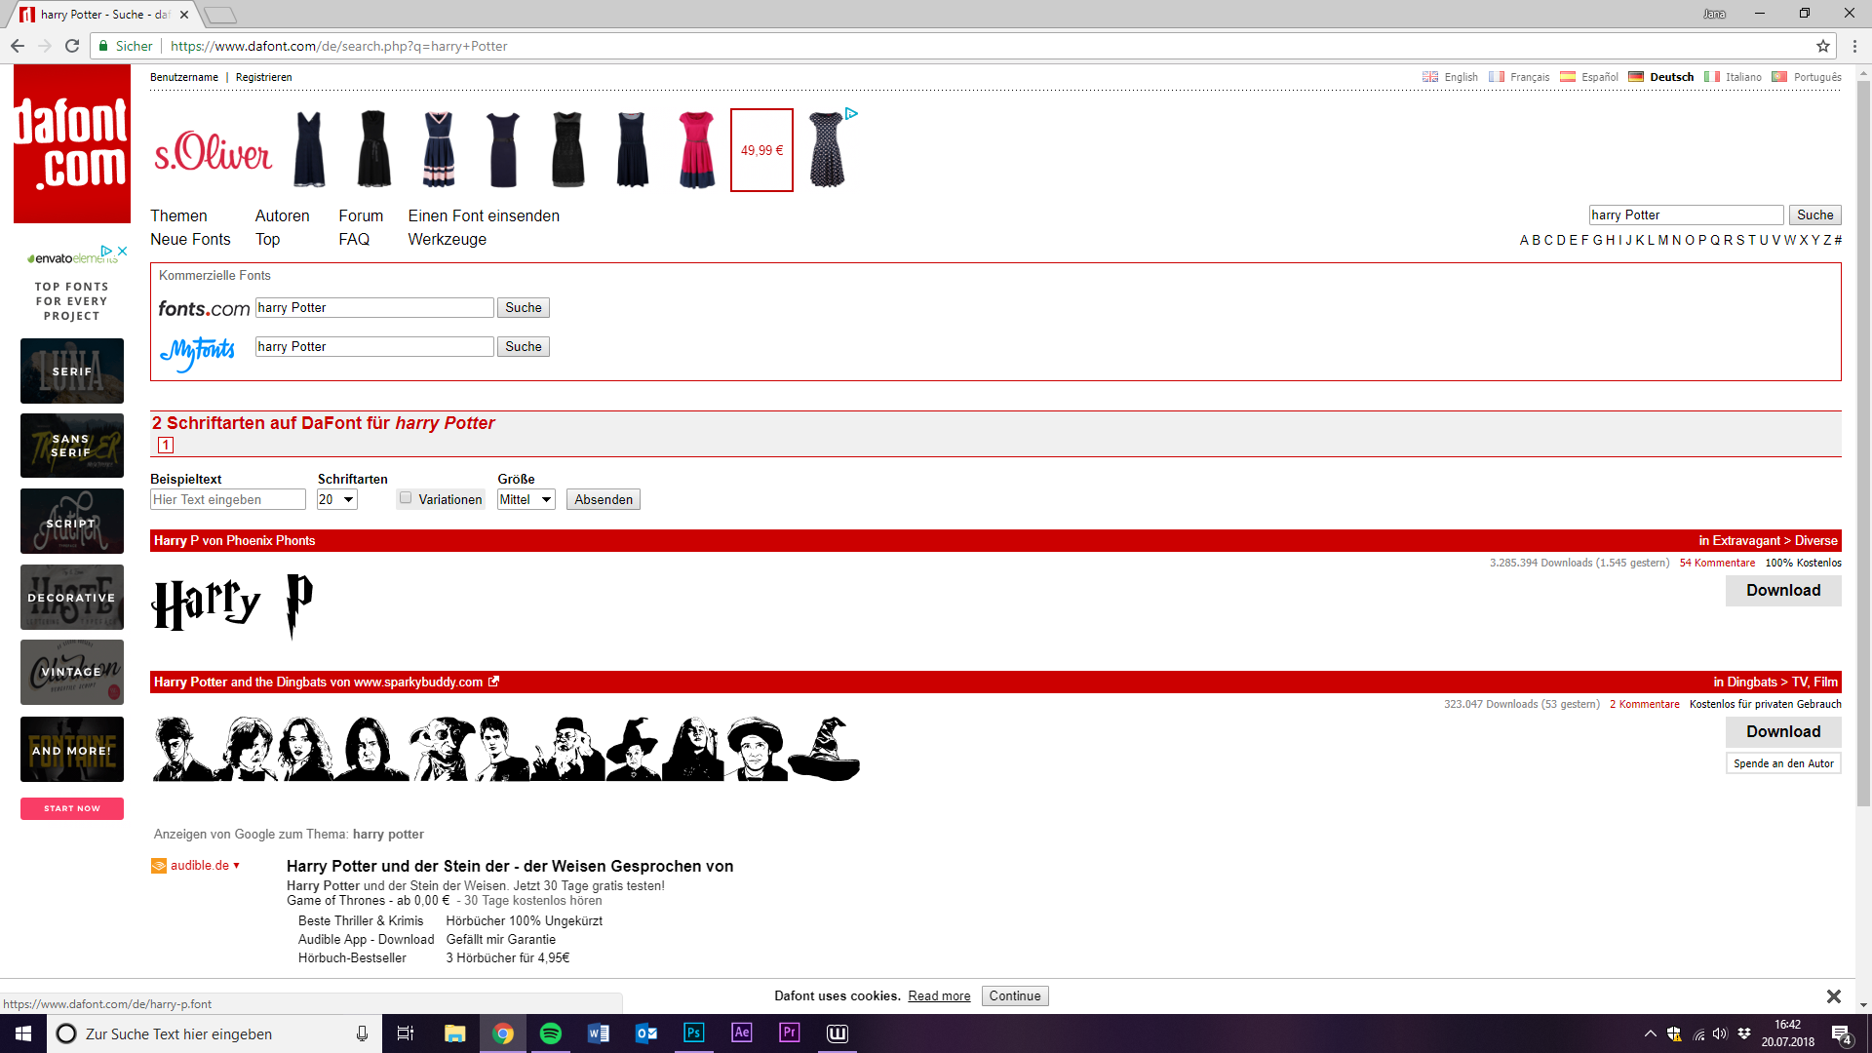Open Spotify from the taskbar
This screenshot has width=1872, height=1053.
551,1033
